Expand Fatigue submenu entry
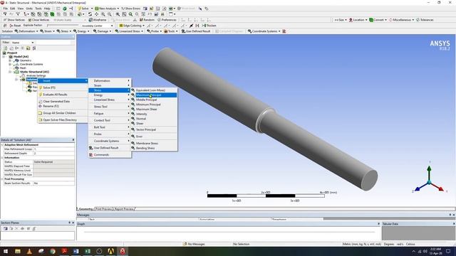This screenshot has height=256, width=456. click(110, 114)
